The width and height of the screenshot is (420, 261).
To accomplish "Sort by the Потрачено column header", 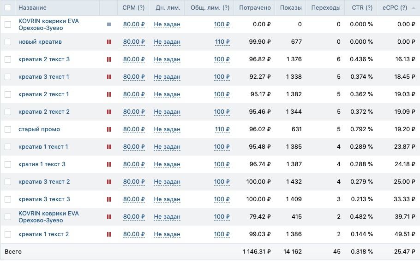I will 255,8.
